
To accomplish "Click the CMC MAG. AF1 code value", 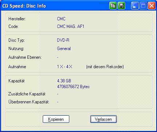I will [x=71, y=26].
